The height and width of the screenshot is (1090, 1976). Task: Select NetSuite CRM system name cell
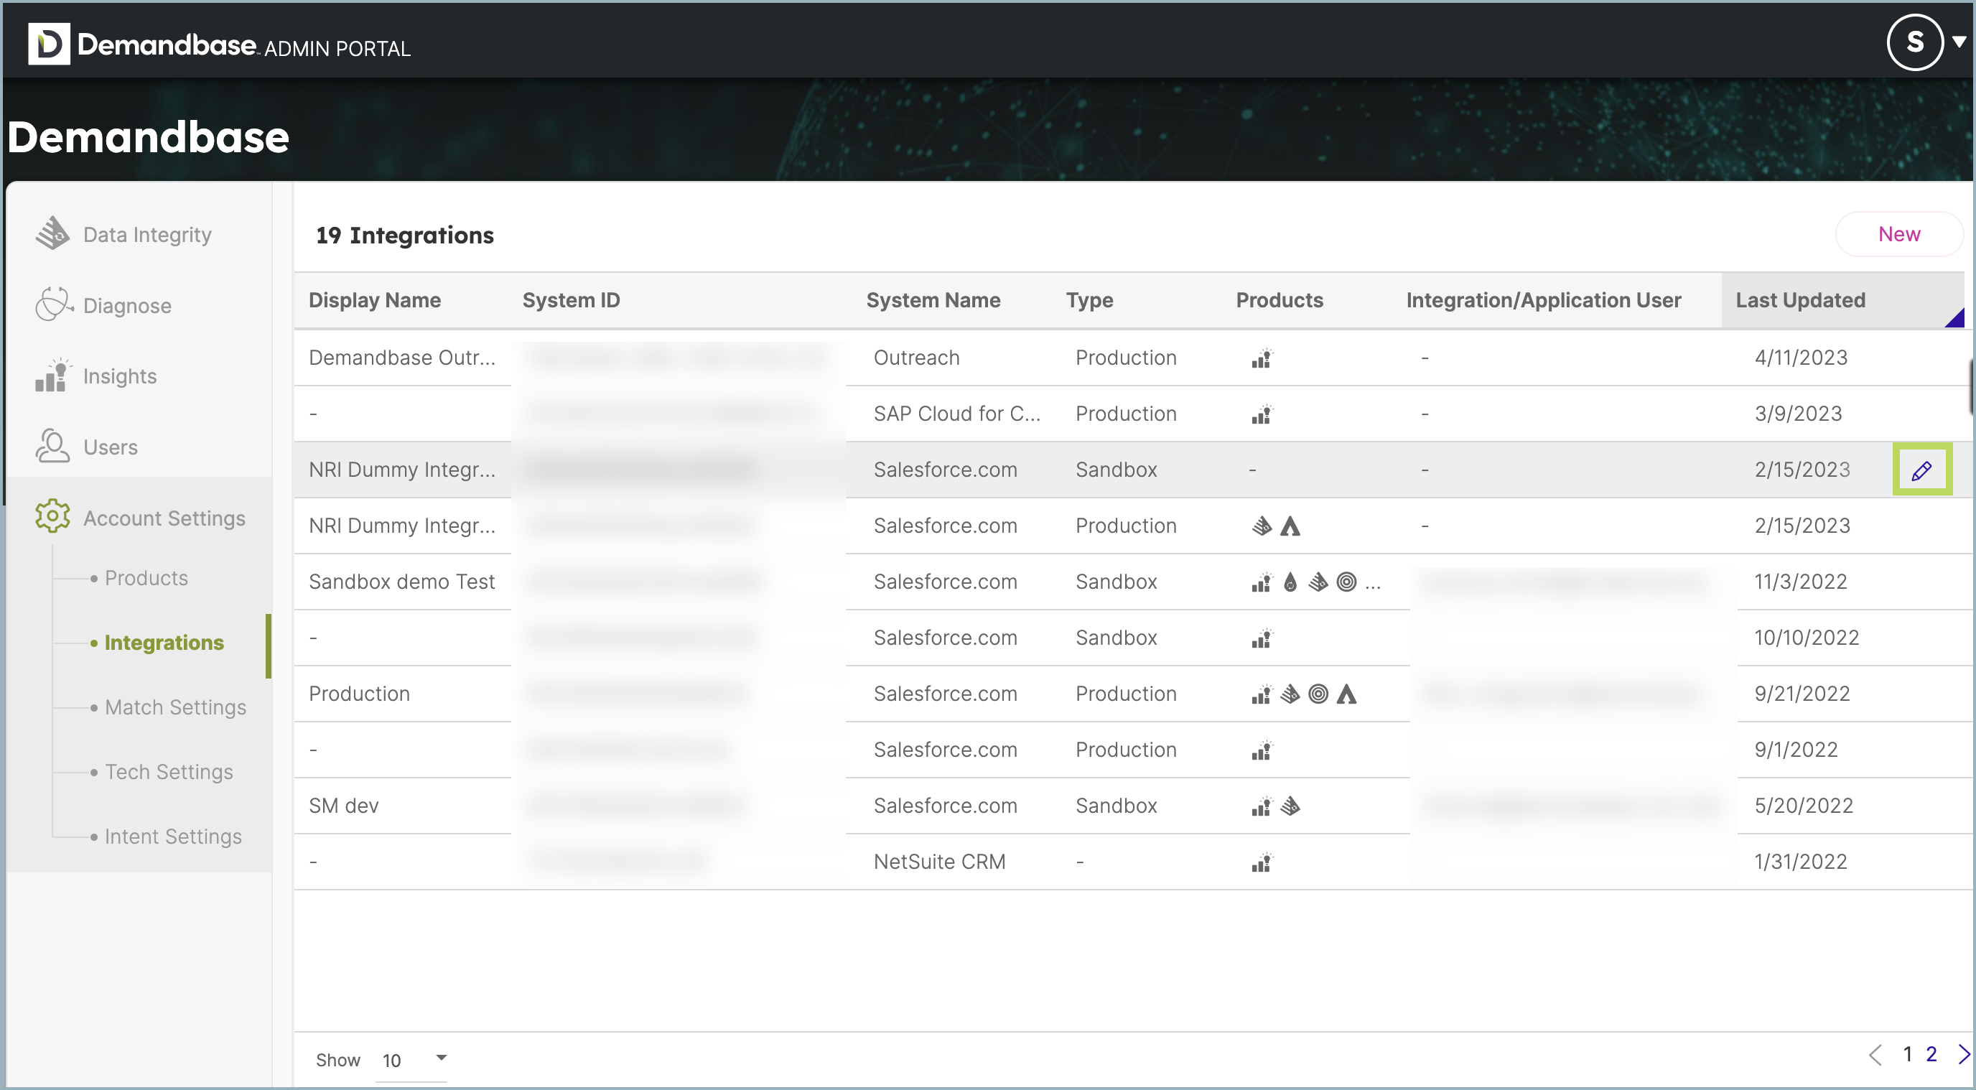939,862
